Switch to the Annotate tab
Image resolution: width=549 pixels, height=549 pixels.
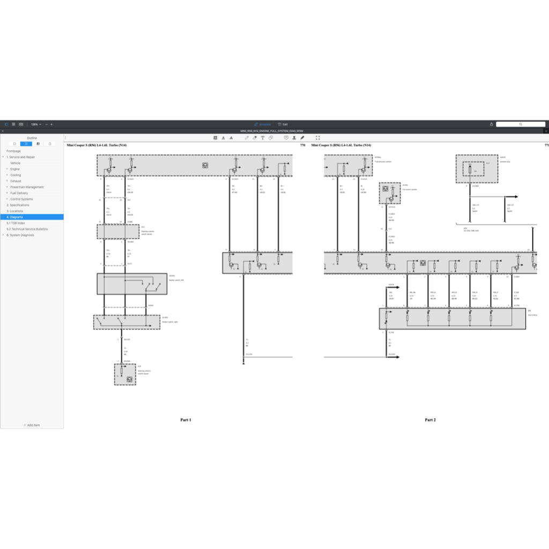click(x=262, y=124)
